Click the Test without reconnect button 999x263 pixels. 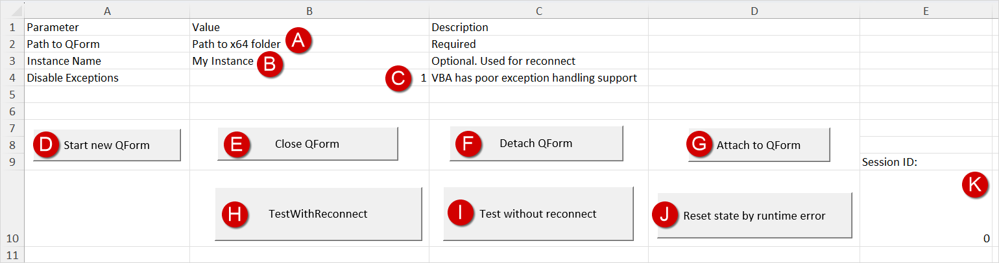(538, 214)
